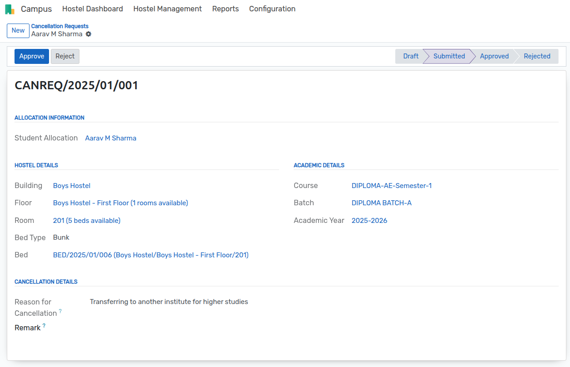Open the Campus app home icon
The height and width of the screenshot is (367, 570).
[10, 9]
